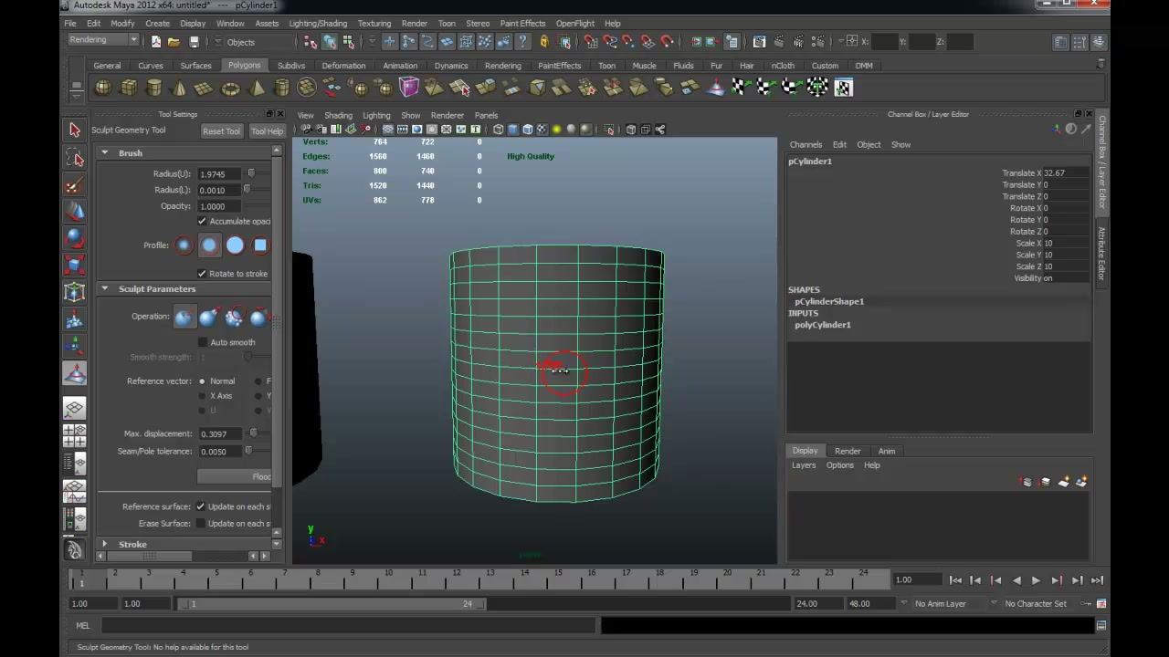Open the viewport Renderer menu
This screenshot has width=1169, height=657.
(447, 115)
